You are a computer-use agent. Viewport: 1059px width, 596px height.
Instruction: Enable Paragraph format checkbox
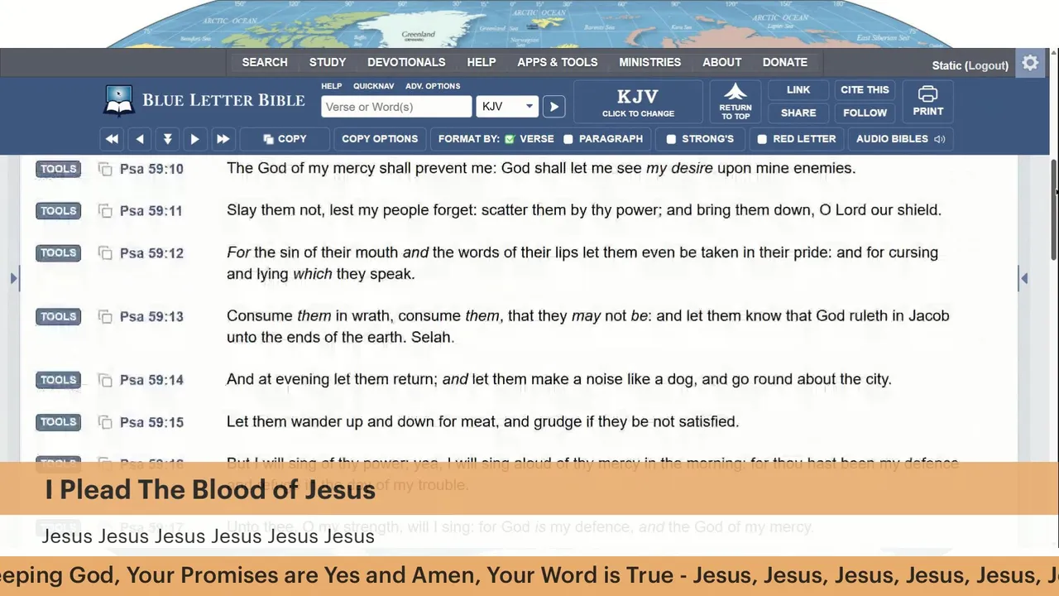(568, 139)
